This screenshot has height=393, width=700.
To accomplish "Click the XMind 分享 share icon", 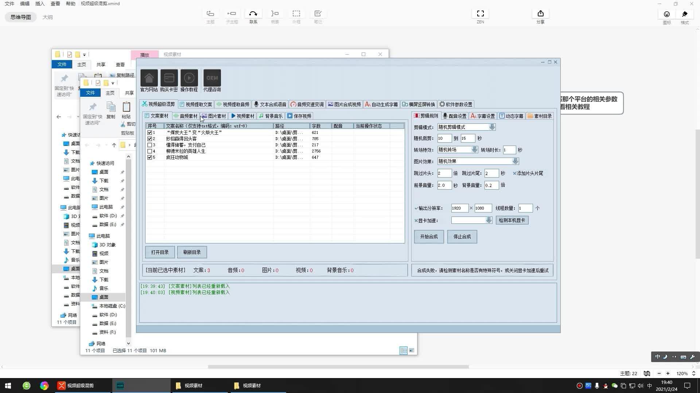I will click(540, 16).
